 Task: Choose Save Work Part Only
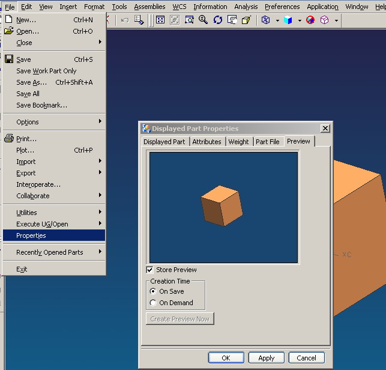pyautogui.click(x=54, y=71)
